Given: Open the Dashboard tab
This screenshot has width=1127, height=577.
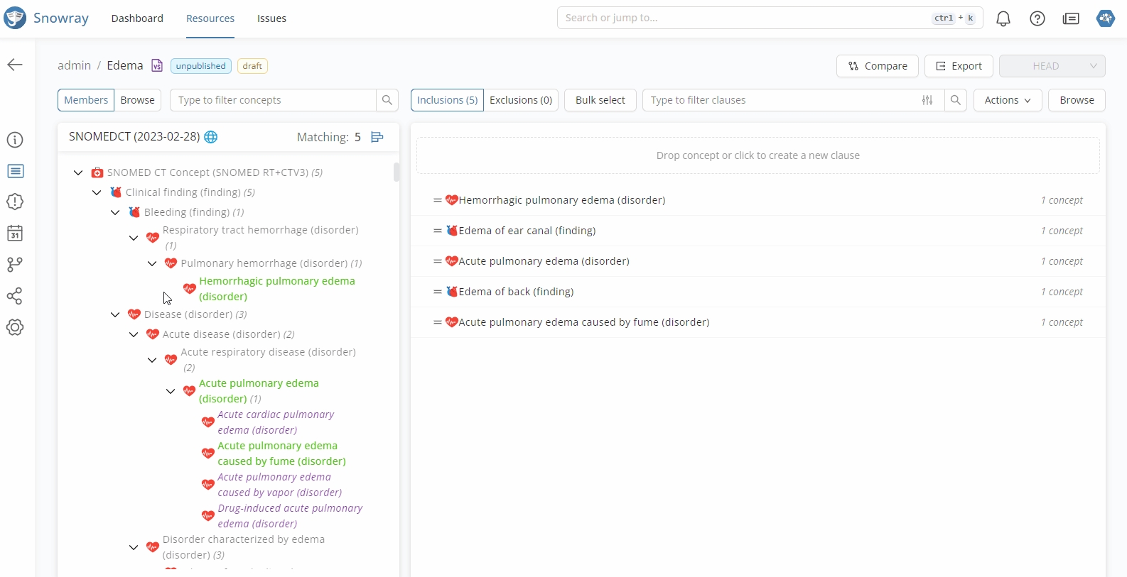Looking at the screenshot, I should pos(137,18).
